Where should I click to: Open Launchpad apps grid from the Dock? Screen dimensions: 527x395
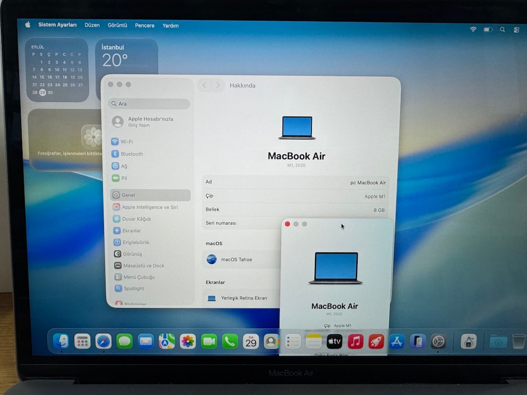[82, 342]
